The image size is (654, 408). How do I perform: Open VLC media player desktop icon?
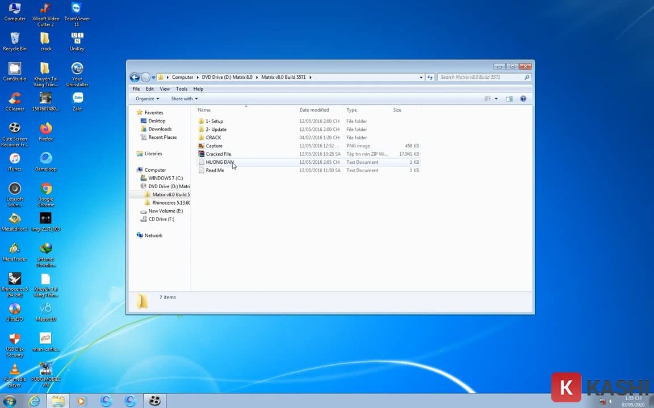point(14,369)
